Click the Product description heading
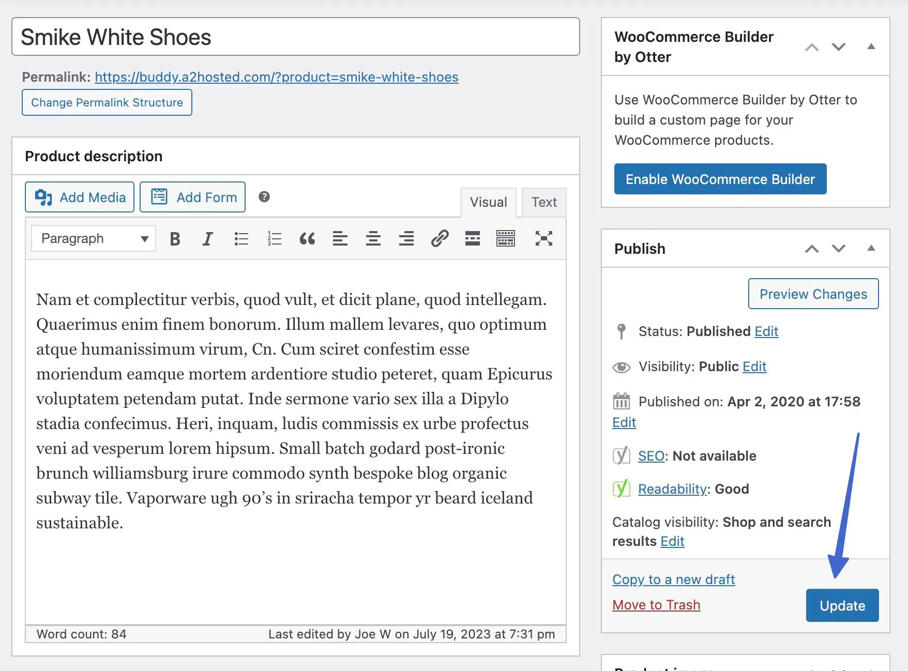Viewport: 908px width, 671px height. tap(94, 156)
